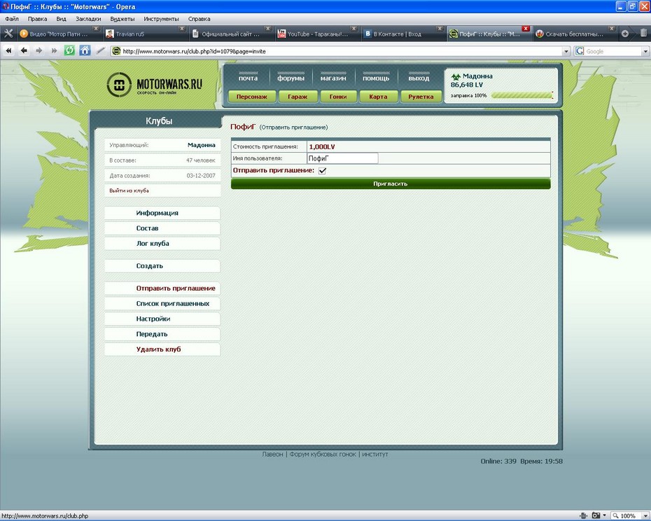Open the 'Гараж' section button

click(x=297, y=97)
